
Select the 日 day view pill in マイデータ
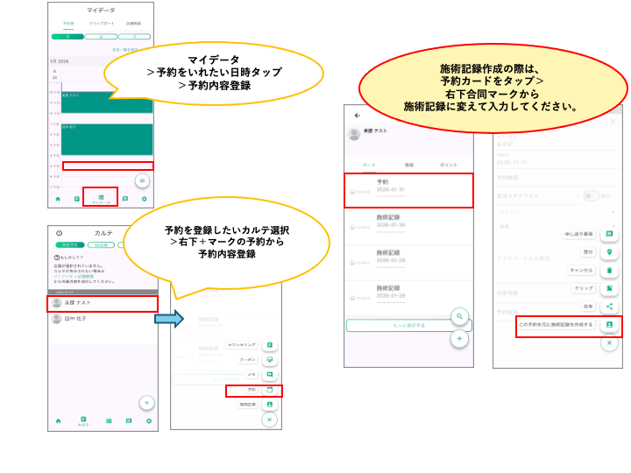tap(68, 38)
